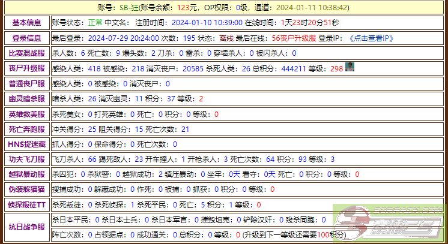Screen dimensions: 448x244
Task: Click the account name SB-狂
Action: tap(129, 8)
